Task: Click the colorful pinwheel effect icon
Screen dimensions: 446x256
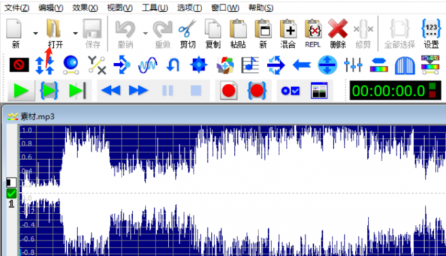Action: coord(225,65)
